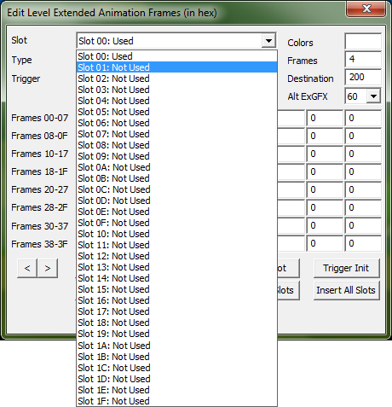Click the Destination input field
This screenshot has height=407, width=392.
coord(363,77)
